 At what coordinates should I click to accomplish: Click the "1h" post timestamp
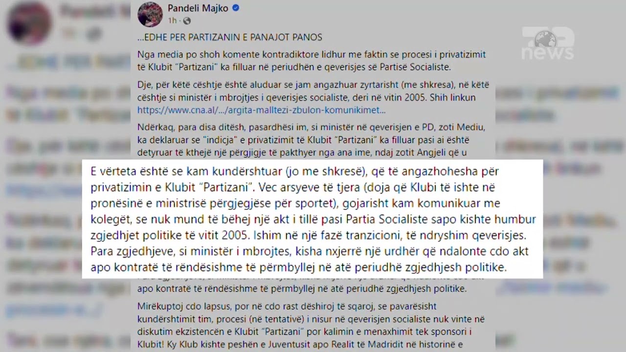(x=172, y=21)
